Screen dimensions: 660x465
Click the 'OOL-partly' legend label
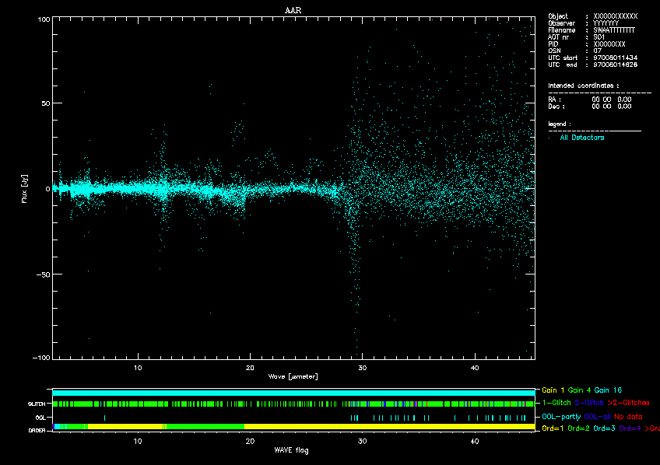(560, 417)
